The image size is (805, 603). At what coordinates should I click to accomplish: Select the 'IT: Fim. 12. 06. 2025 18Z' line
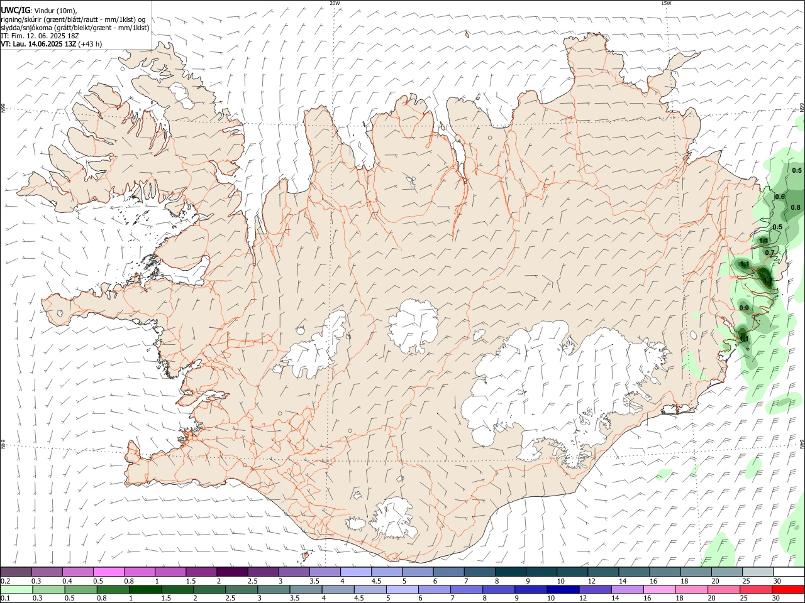40,36
